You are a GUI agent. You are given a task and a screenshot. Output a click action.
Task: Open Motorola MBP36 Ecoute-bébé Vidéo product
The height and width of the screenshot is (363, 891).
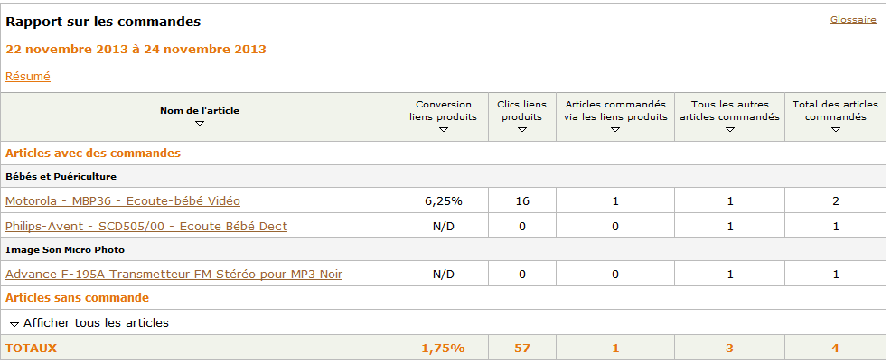(123, 200)
